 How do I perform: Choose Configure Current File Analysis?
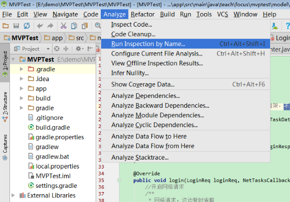pyautogui.click(x=186, y=53)
